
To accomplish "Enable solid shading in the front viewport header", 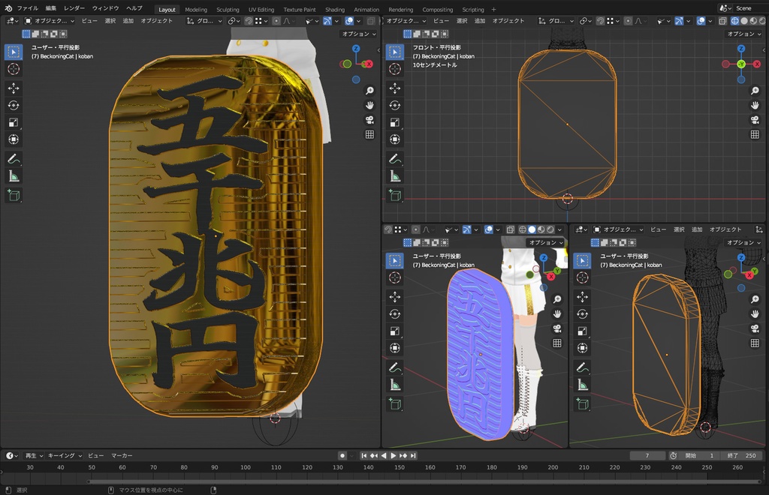I will click(744, 21).
